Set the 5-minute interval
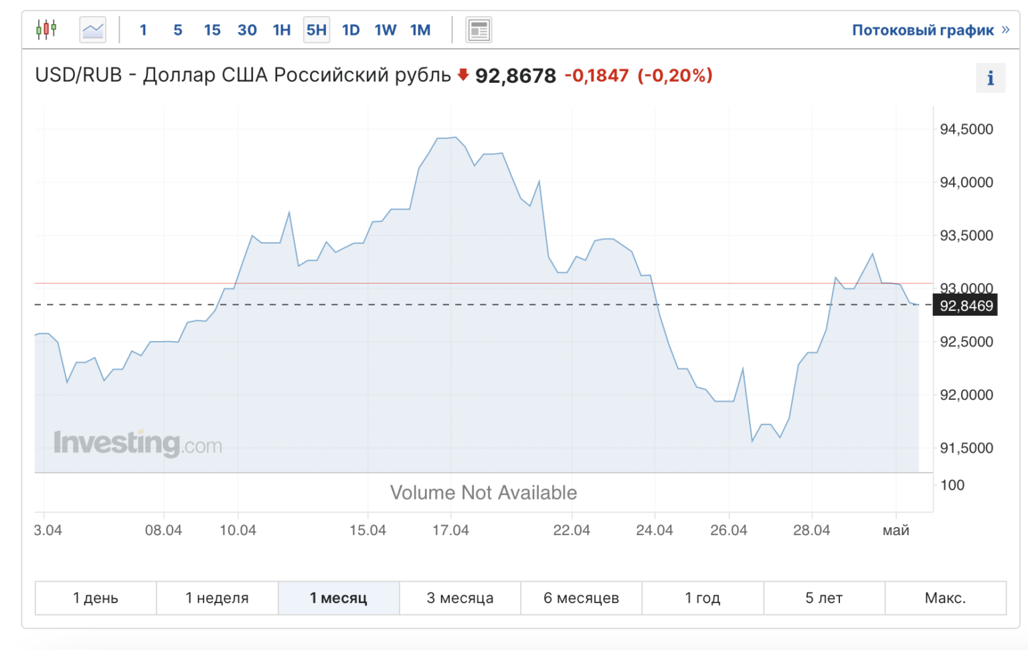This screenshot has height=650, width=1028. (177, 30)
